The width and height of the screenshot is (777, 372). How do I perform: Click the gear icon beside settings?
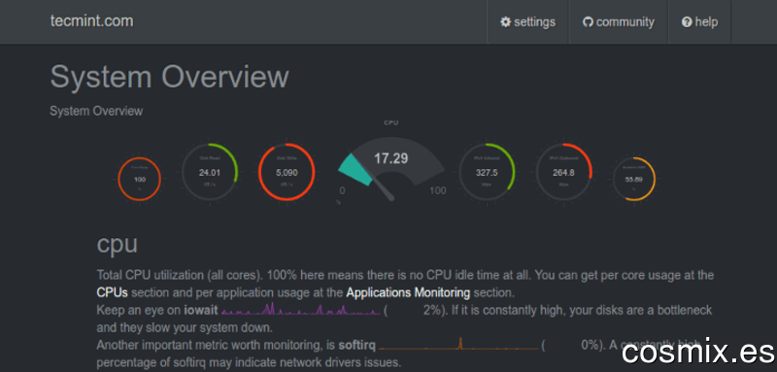pyautogui.click(x=505, y=22)
